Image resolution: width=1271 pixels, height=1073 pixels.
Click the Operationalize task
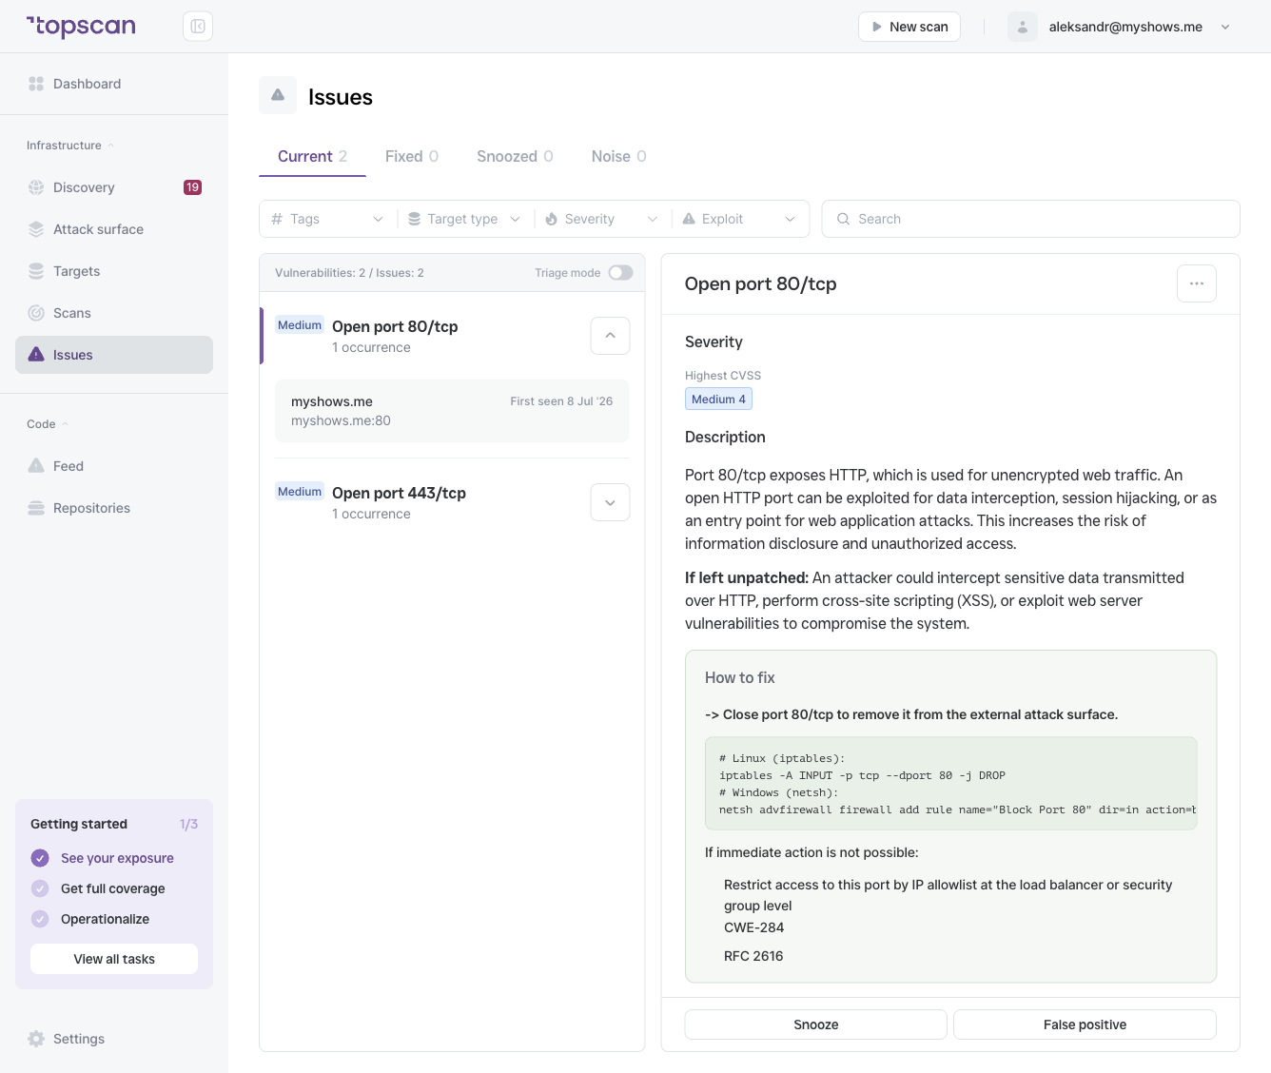pos(105,919)
